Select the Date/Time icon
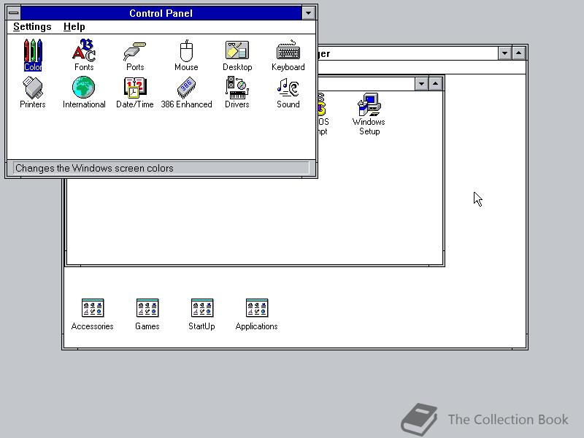 [135, 93]
